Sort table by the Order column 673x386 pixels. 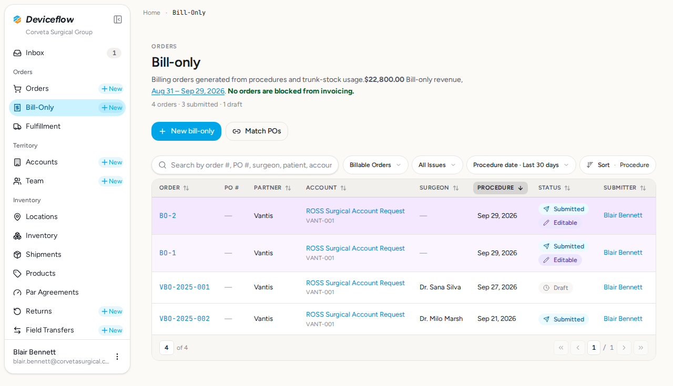[x=174, y=188]
